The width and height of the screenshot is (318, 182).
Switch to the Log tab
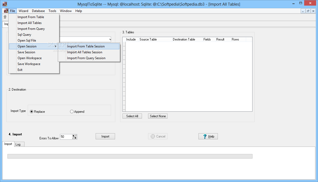point(19,144)
